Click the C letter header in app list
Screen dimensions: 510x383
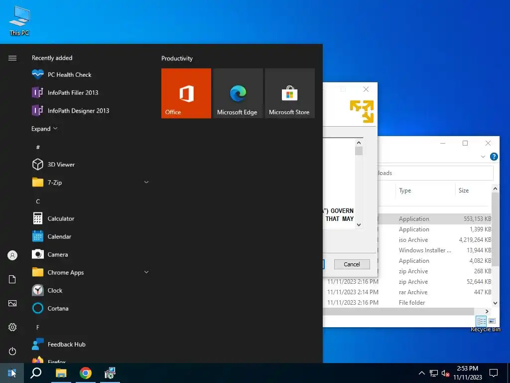point(38,201)
